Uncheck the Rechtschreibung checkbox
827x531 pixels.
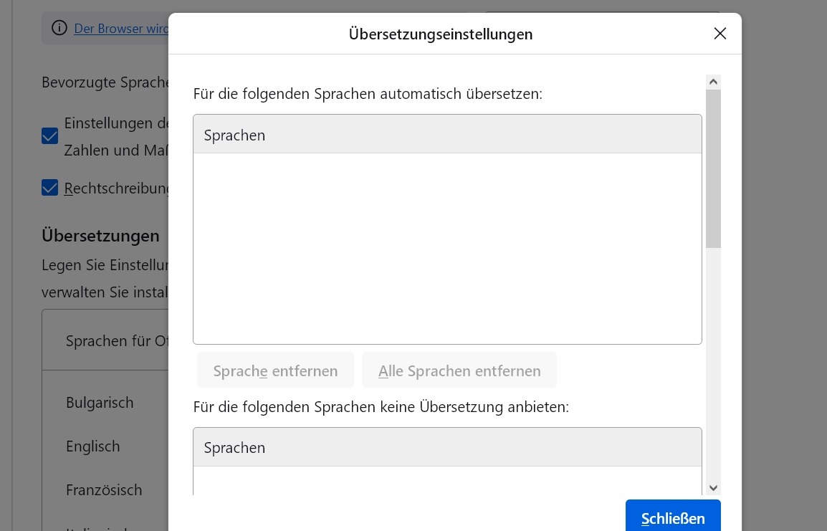[50, 188]
